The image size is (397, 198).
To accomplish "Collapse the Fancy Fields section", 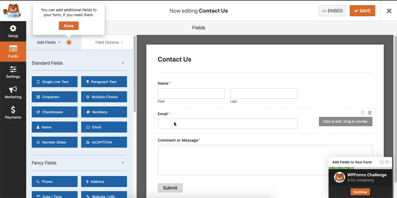I will (x=123, y=163).
